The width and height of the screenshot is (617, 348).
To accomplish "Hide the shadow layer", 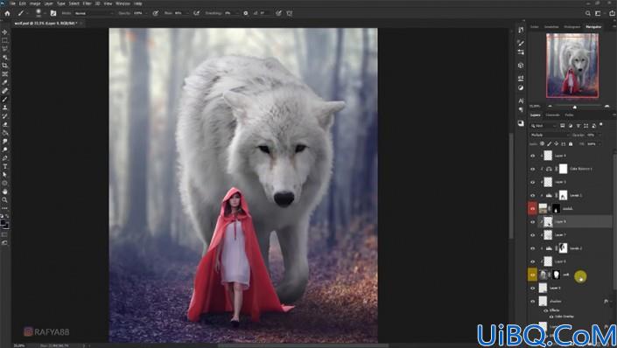I will tap(532, 302).
